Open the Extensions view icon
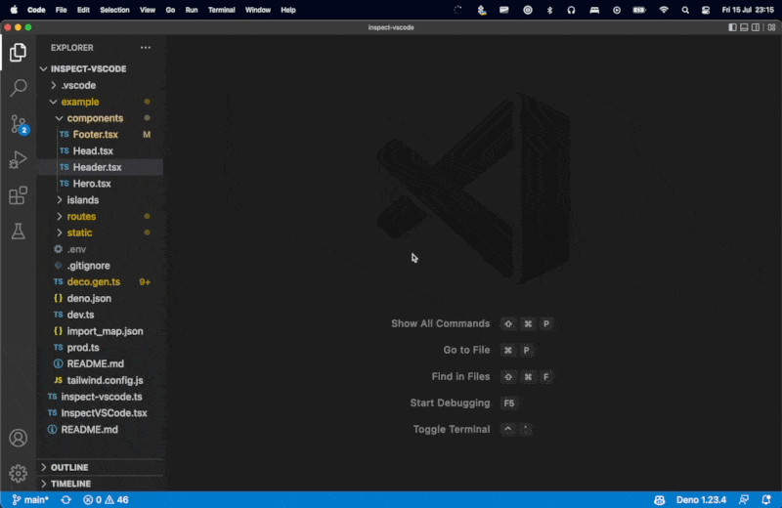The width and height of the screenshot is (782, 508). [18, 195]
